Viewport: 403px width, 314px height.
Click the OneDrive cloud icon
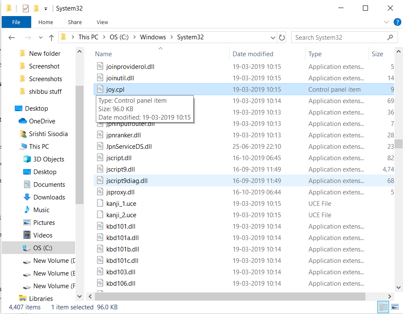click(x=23, y=121)
